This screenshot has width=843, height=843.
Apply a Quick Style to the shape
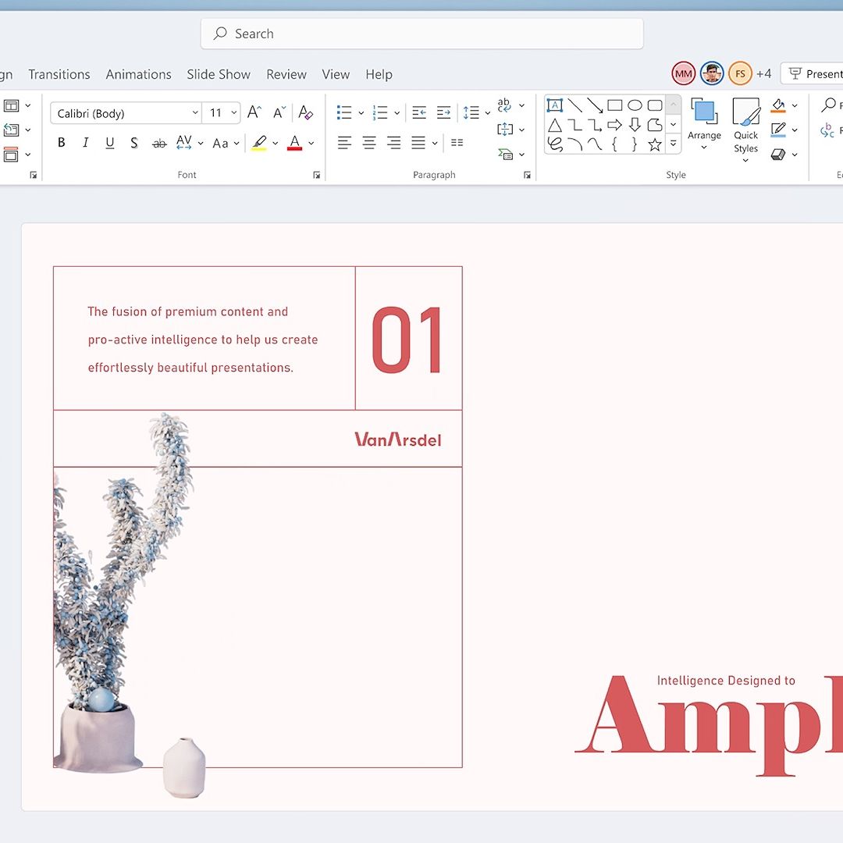tap(745, 127)
